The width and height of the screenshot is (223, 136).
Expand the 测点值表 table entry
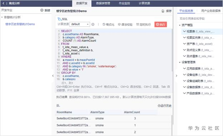pyautogui.click(x=184, y=56)
